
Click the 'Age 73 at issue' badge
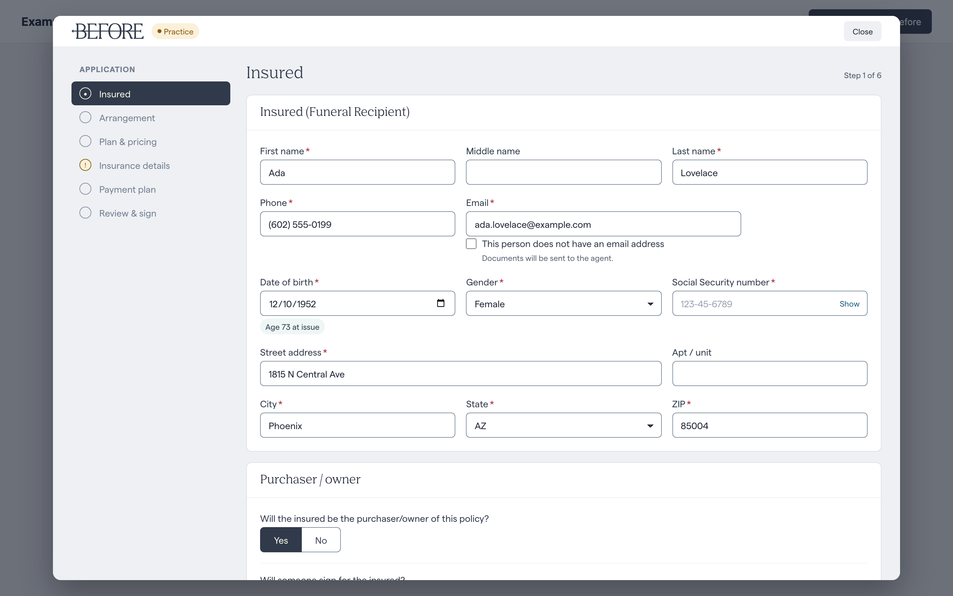292,327
